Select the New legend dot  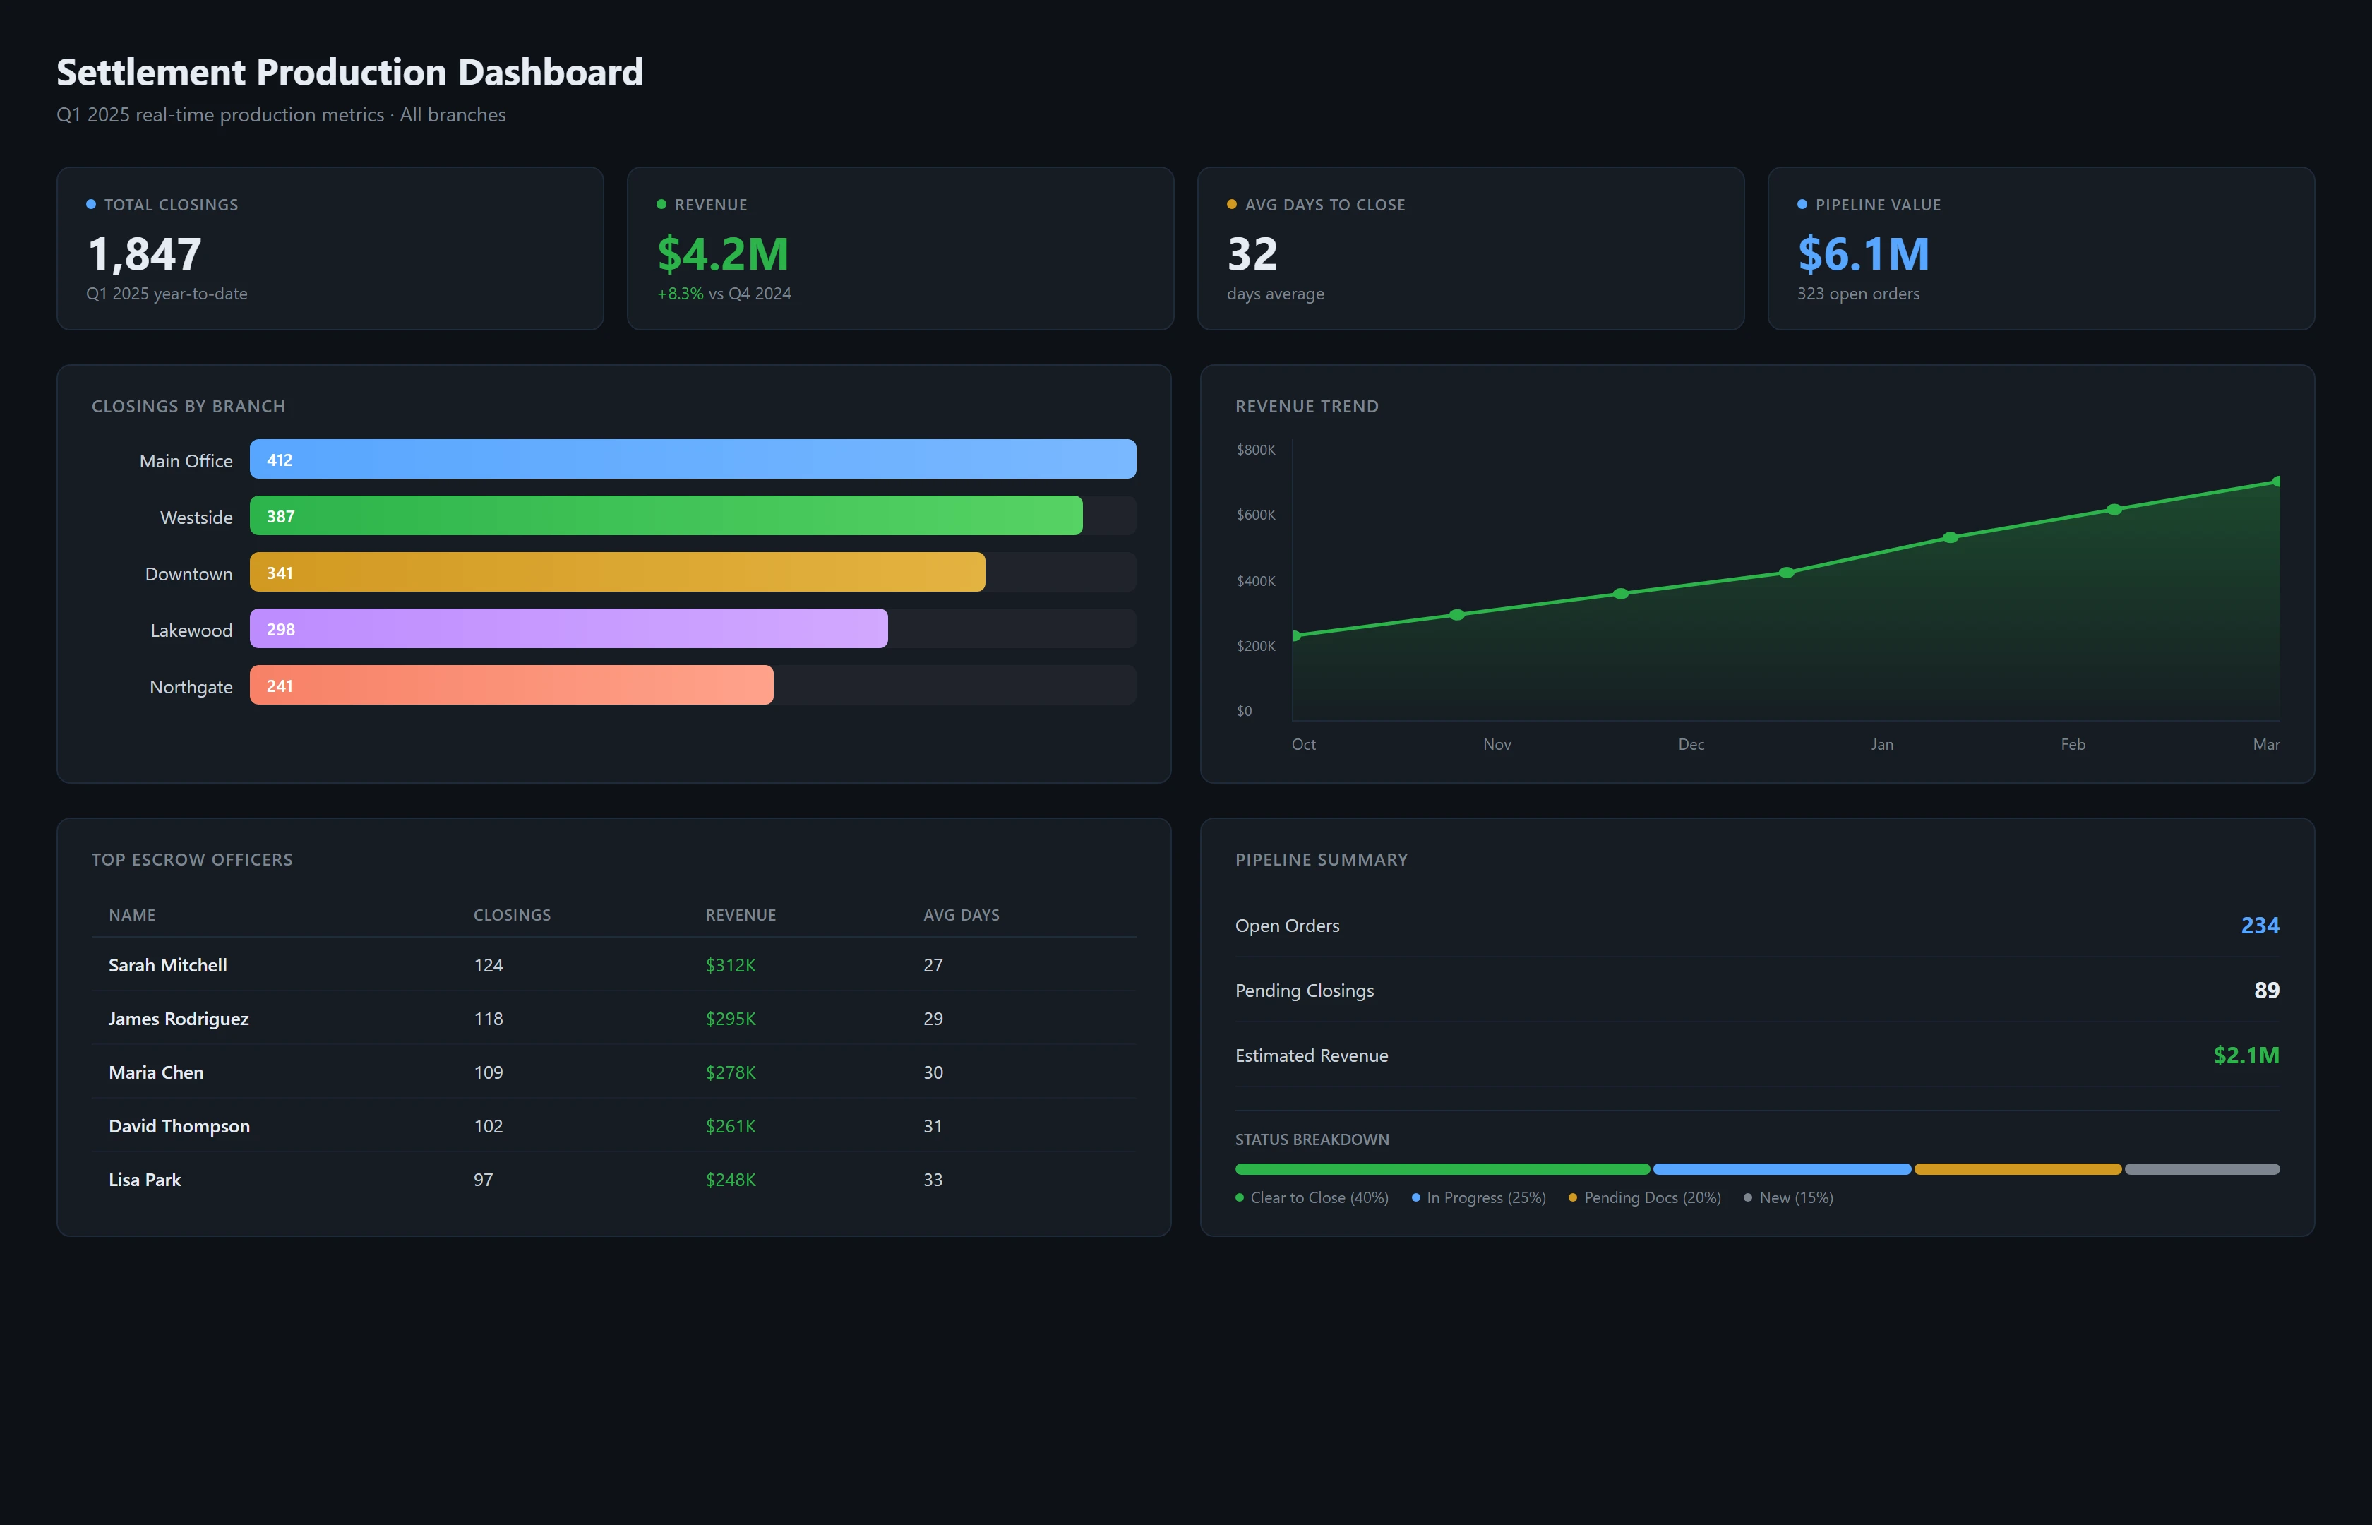(1749, 1197)
